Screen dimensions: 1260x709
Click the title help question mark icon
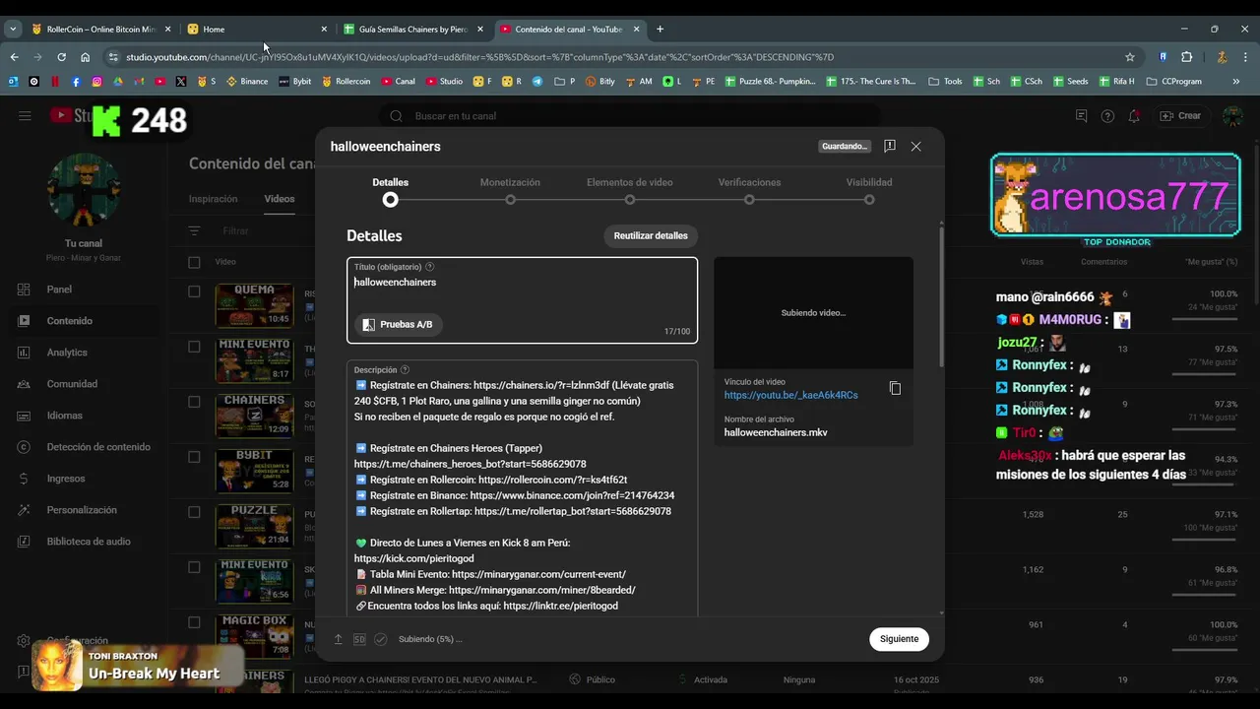coord(430,267)
